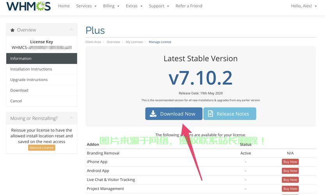
Task: Click the Reissue License button
Action: click(42, 148)
